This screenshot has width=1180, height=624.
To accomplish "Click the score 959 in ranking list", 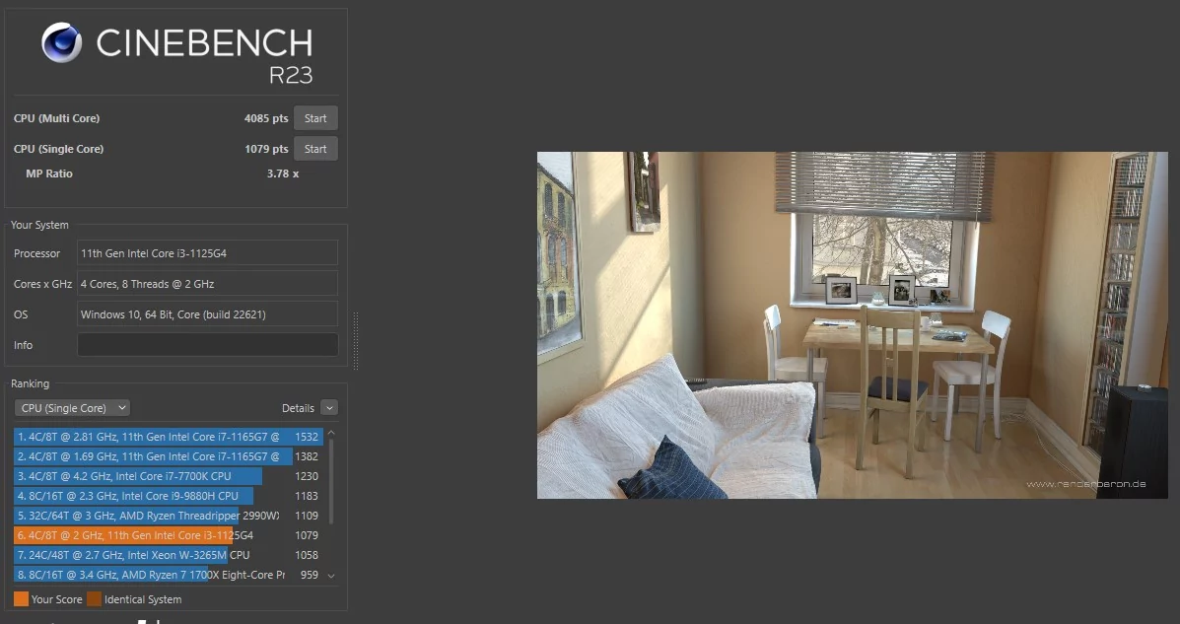I will 310,575.
